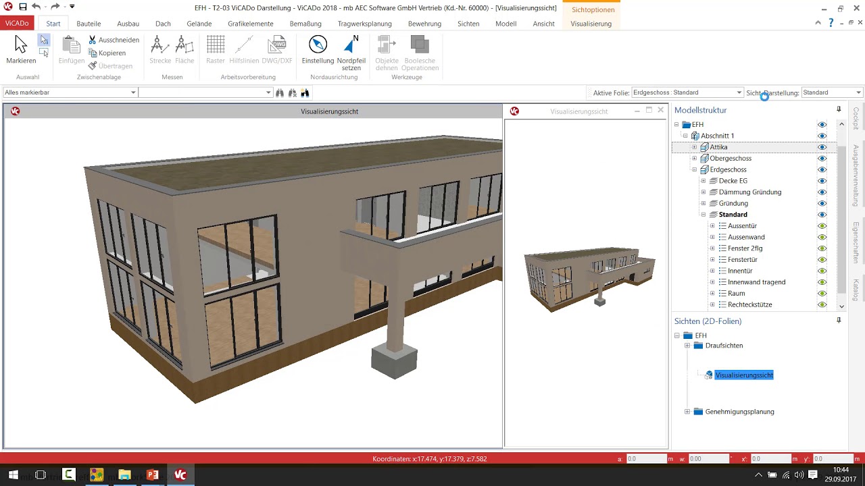Click the Übertragen brush icon
The image size is (865, 486).
[x=93, y=65]
